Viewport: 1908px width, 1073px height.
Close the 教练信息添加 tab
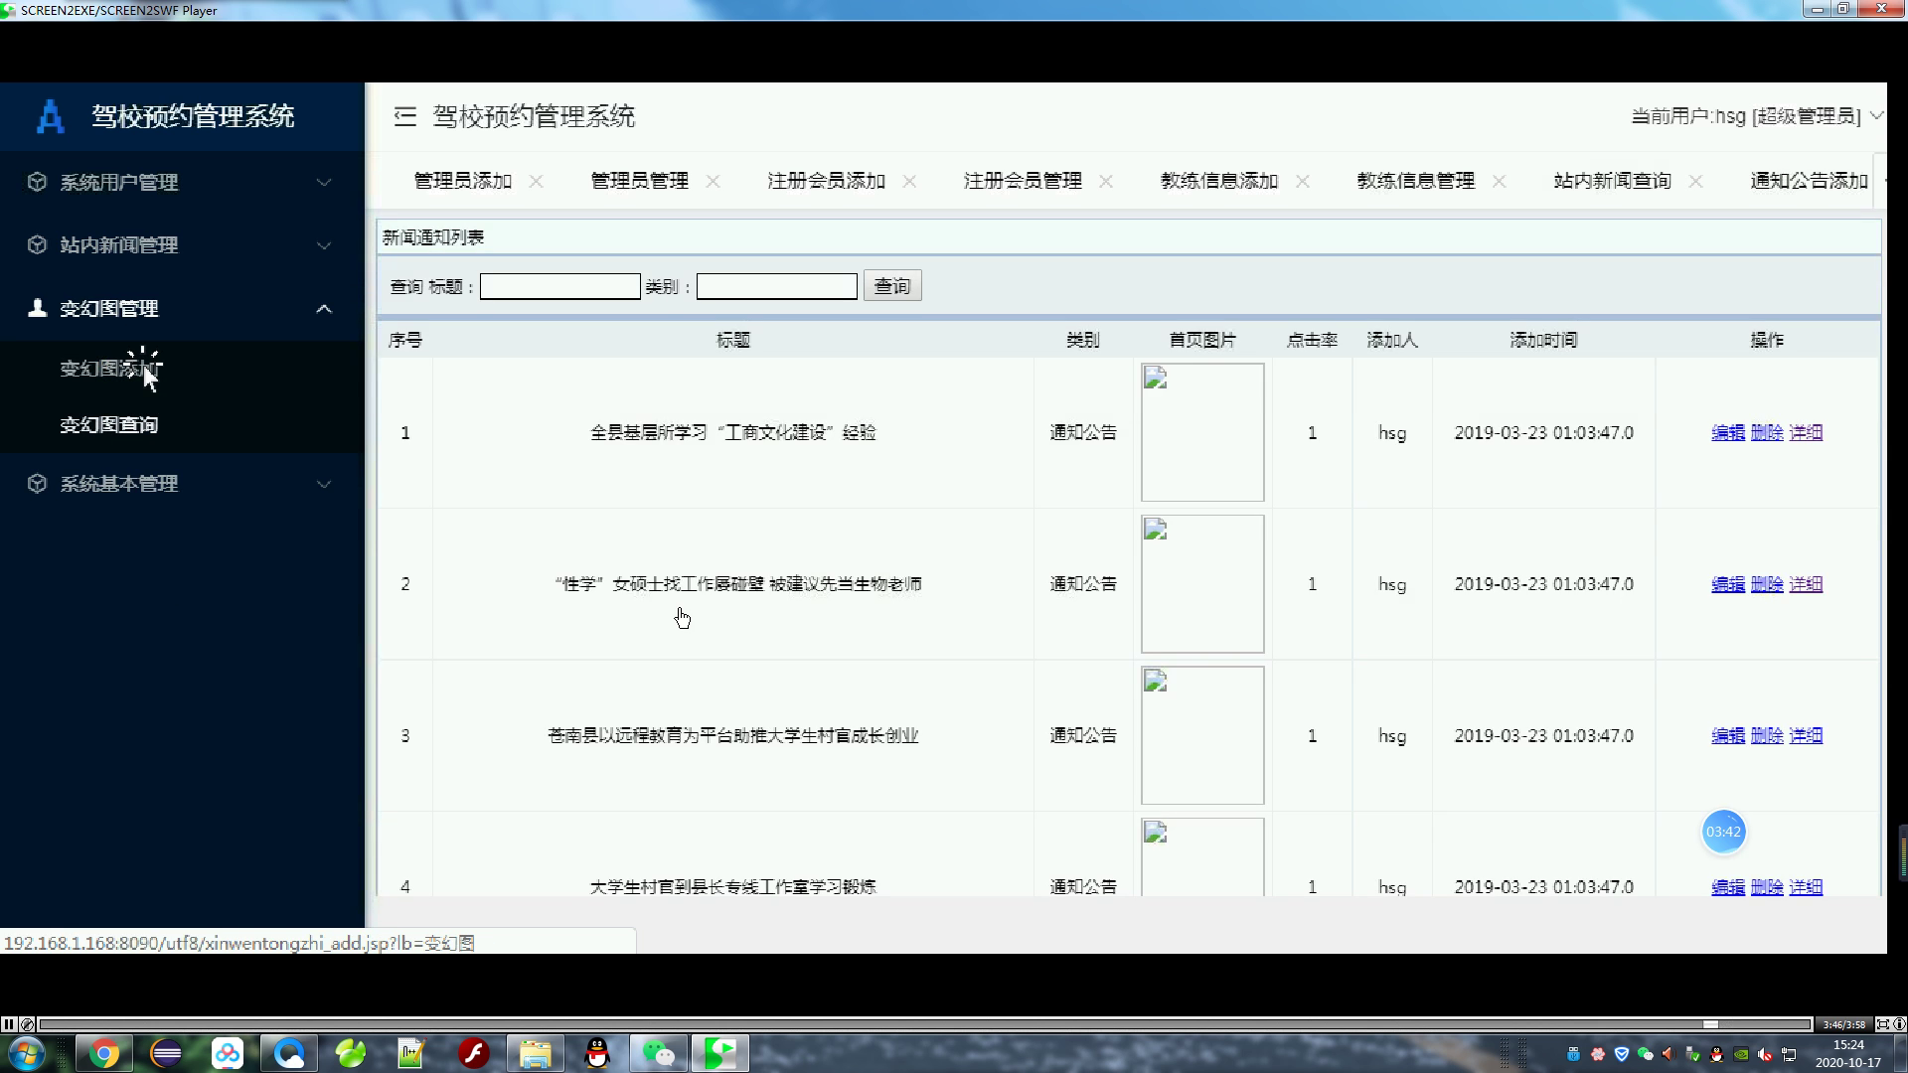click(x=1303, y=181)
